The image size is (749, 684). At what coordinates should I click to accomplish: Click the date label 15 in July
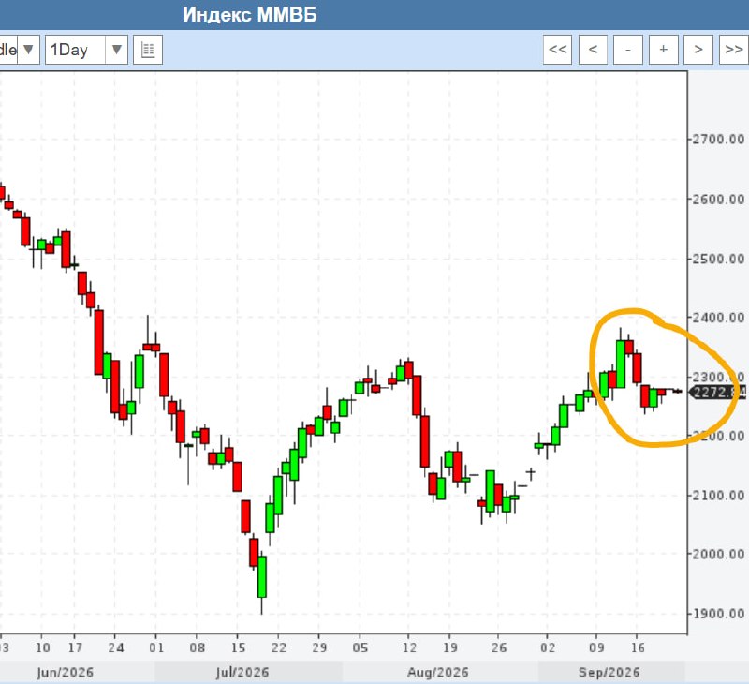pyautogui.click(x=238, y=647)
